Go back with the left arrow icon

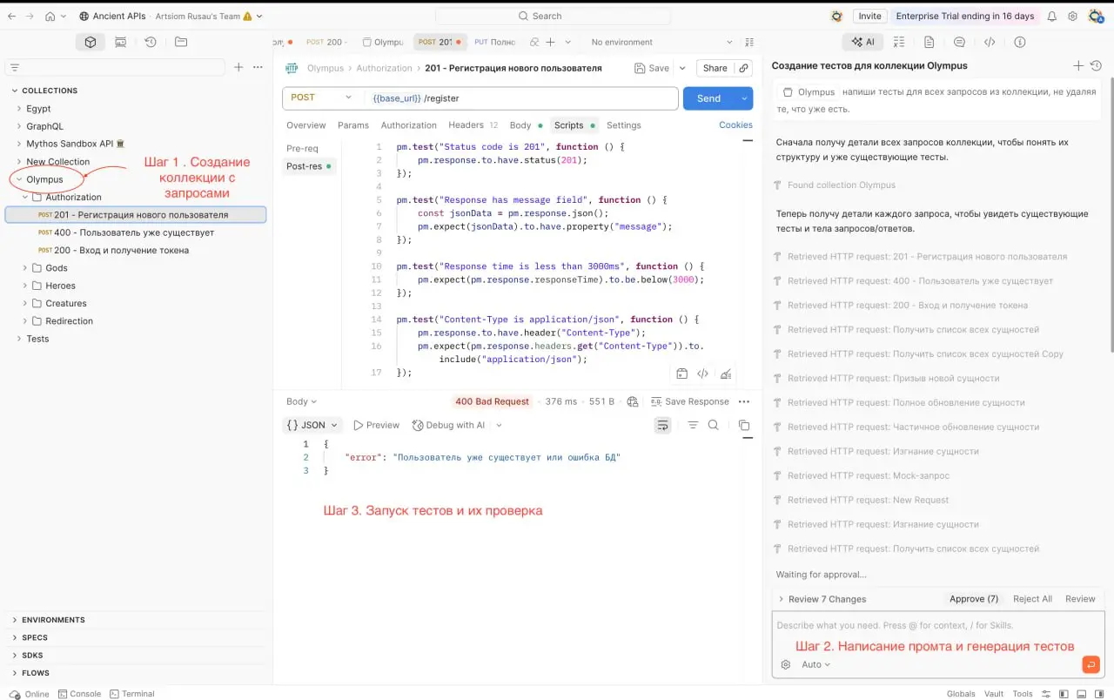click(11, 16)
